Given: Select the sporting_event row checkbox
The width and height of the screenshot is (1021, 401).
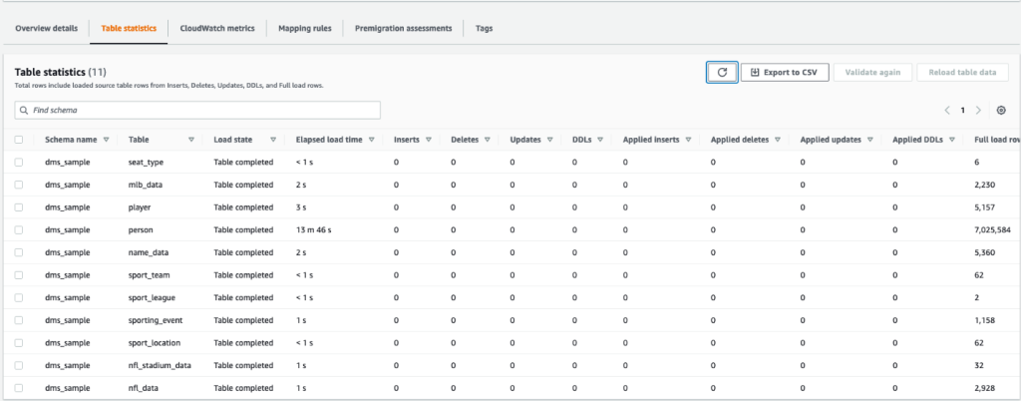Looking at the screenshot, I should [x=19, y=320].
